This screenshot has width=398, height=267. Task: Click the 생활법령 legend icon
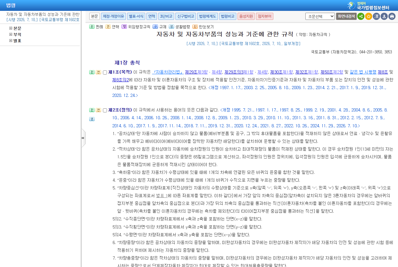point(171,27)
